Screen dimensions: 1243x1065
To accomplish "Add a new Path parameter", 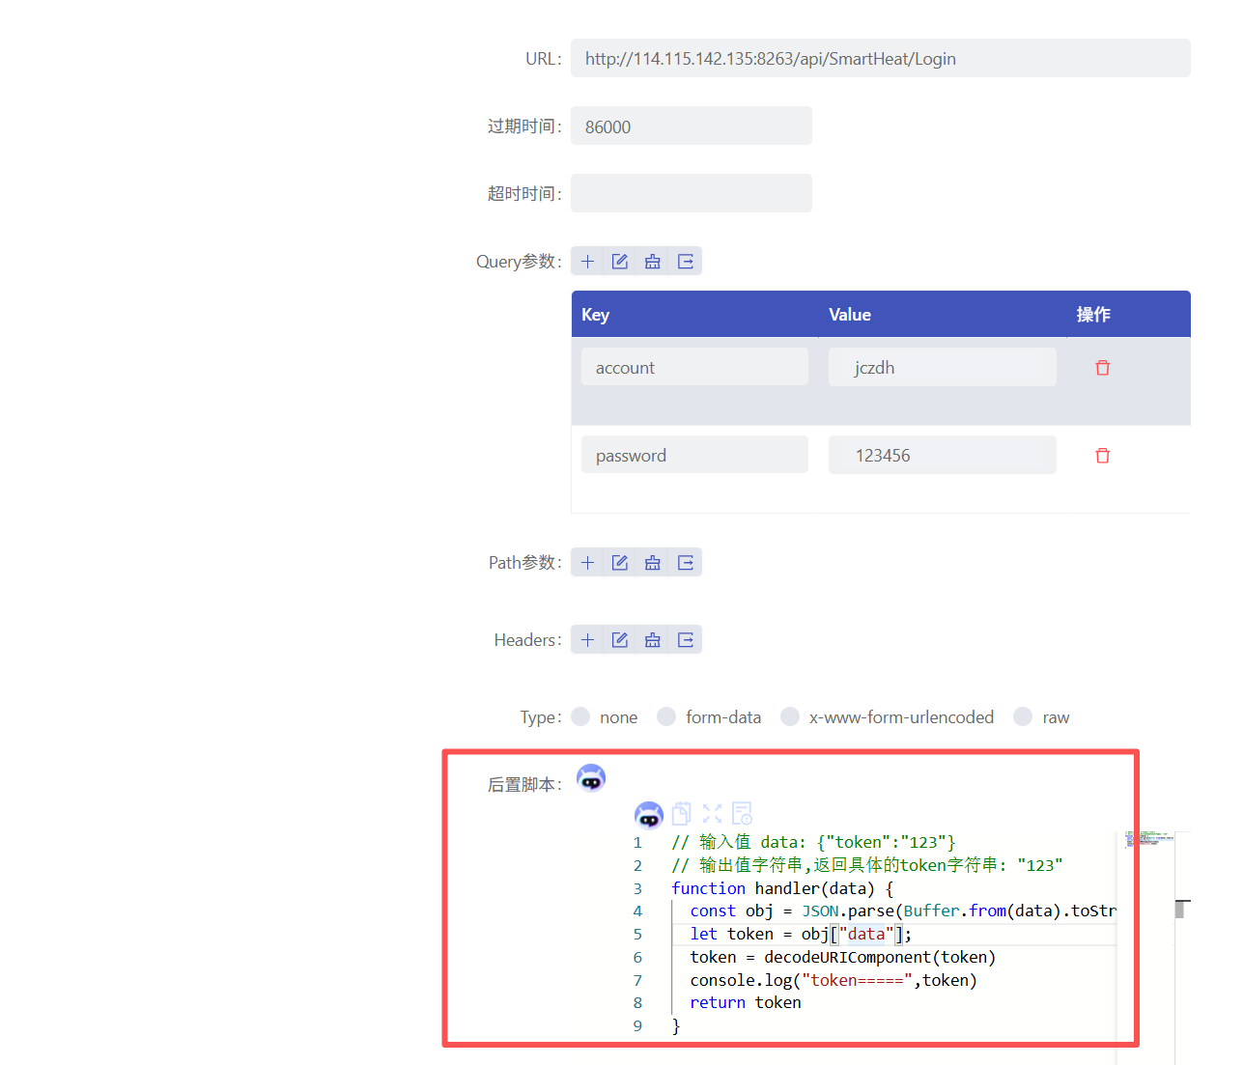I will (587, 563).
